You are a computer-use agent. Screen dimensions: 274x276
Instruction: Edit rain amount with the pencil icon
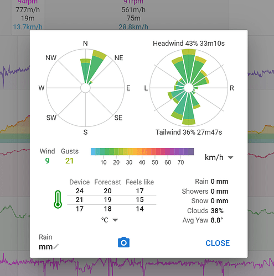click(56, 247)
